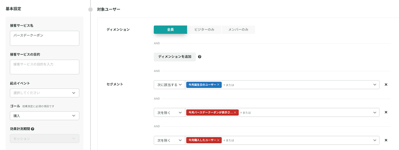Select メンバーのみ dimension option
The image size is (399, 150).
coord(238,30)
